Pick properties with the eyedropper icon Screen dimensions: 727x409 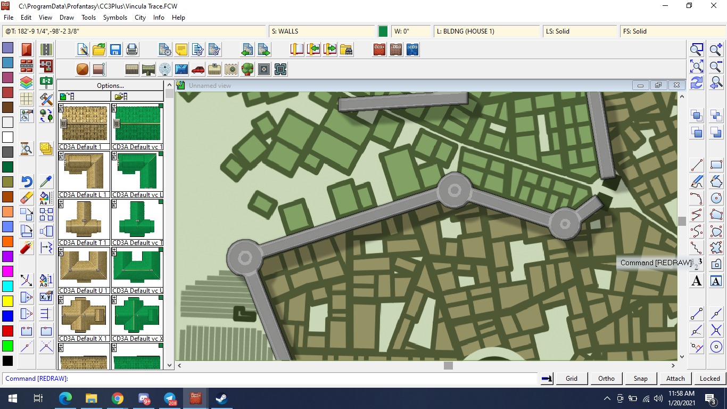(46, 182)
